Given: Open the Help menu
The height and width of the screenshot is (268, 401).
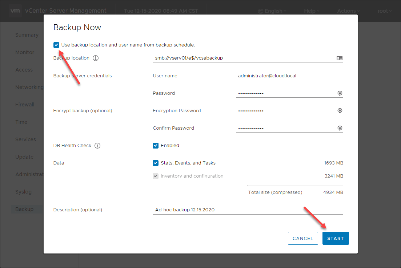Looking at the screenshot, I should pyautogui.click(x=311, y=11).
